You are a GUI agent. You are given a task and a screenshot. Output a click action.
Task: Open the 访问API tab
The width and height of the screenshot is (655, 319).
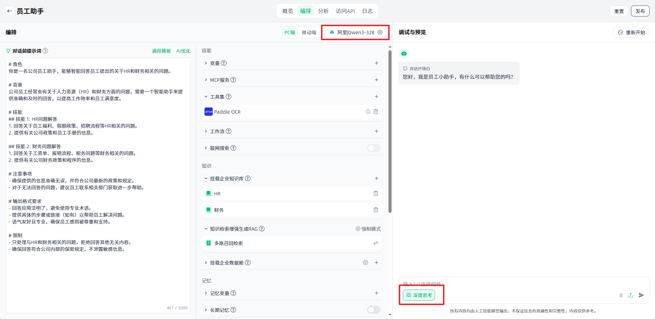pyautogui.click(x=345, y=11)
